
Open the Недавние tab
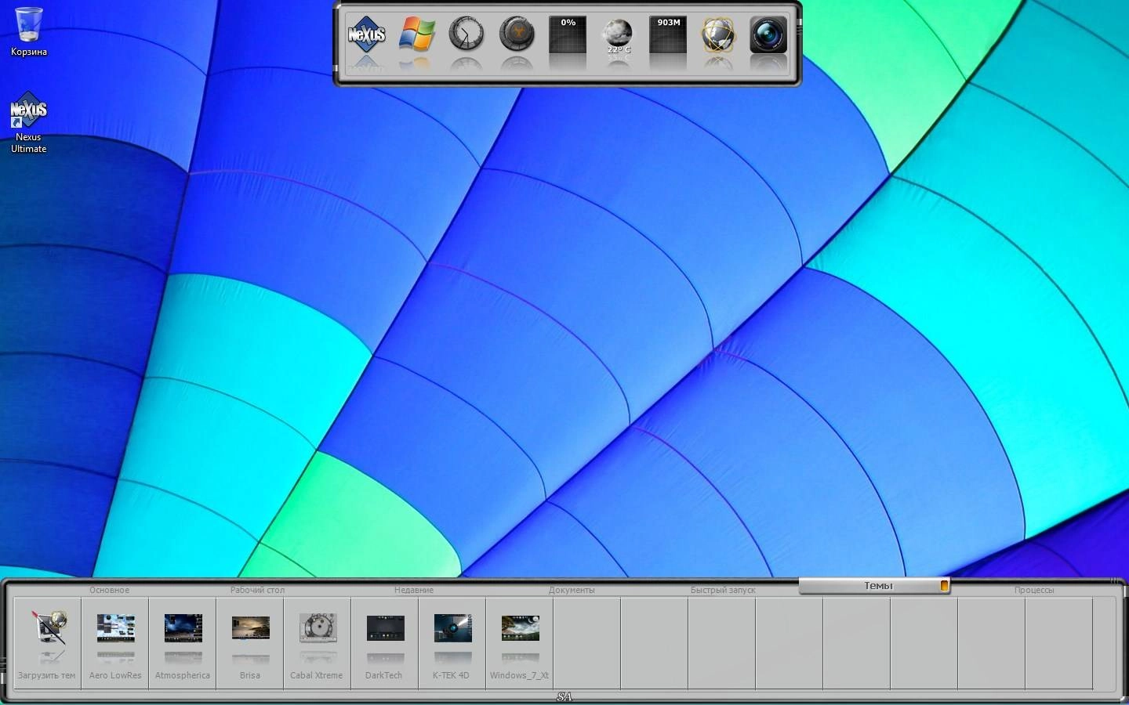(414, 590)
